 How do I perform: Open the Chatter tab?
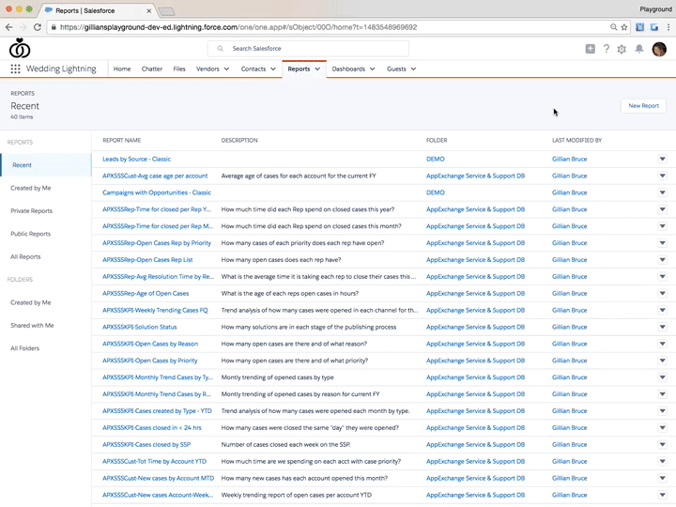click(x=152, y=69)
